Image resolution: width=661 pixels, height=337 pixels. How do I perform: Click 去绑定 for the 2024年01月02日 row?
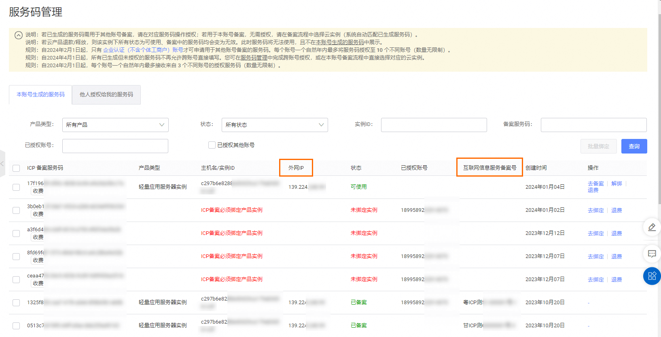pyautogui.click(x=595, y=210)
